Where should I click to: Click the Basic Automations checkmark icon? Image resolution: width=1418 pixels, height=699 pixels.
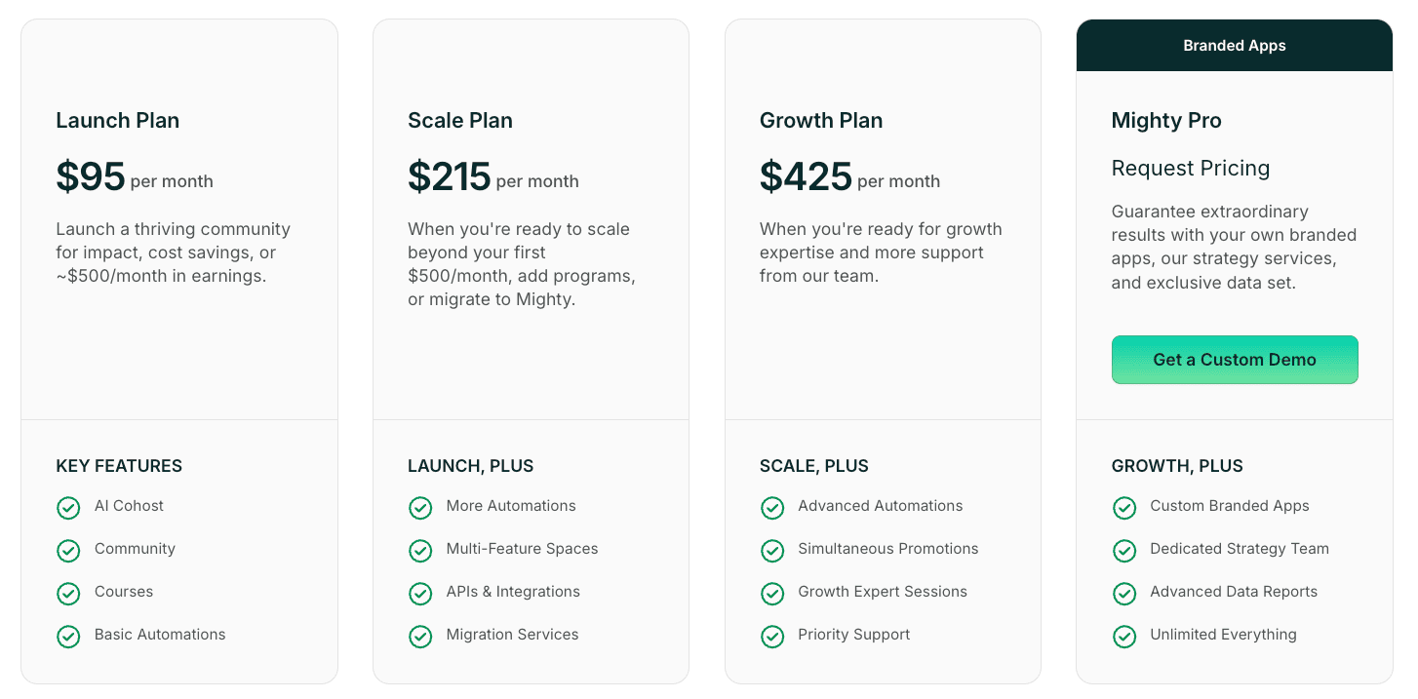pos(68,636)
